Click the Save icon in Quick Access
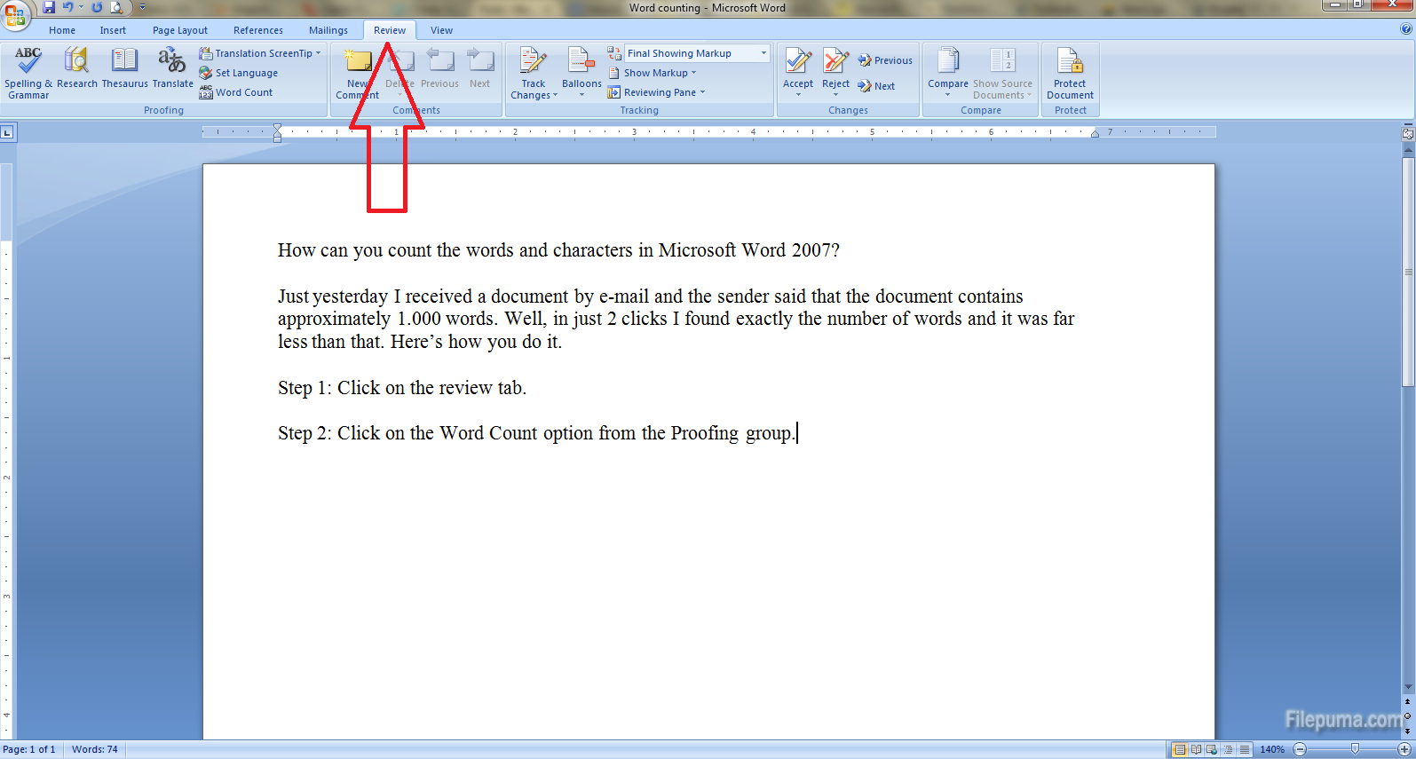The height and width of the screenshot is (759, 1416). point(49,7)
